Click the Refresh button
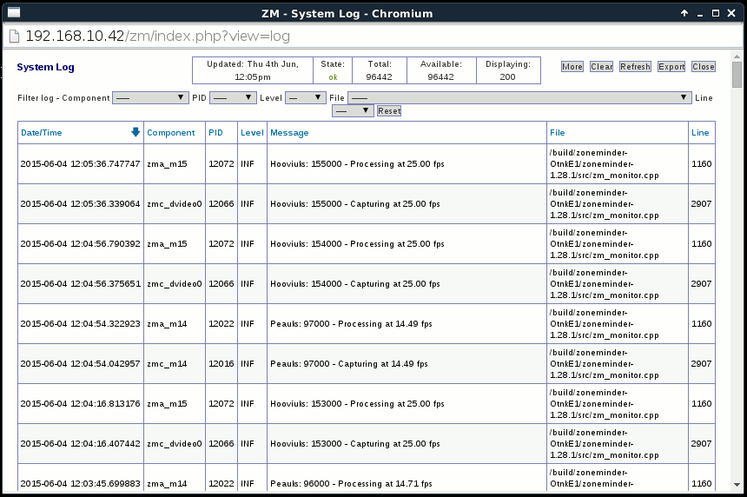This screenshot has width=747, height=497. coord(635,67)
